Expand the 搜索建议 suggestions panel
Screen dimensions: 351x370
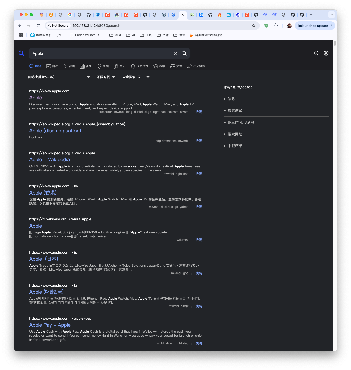click(x=235, y=110)
